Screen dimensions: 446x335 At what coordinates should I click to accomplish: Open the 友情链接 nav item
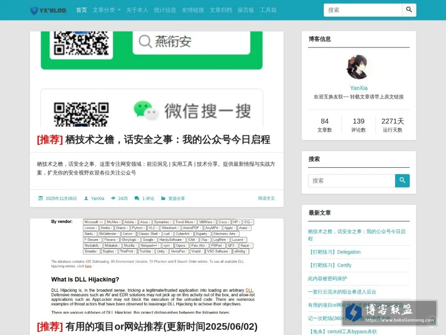193,10
